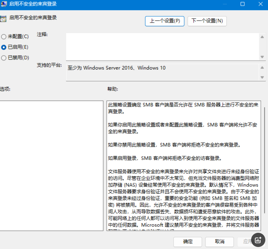Click the empty 选项 options pane
268x249 pixels.
pyautogui.click(x=51, y=166)
